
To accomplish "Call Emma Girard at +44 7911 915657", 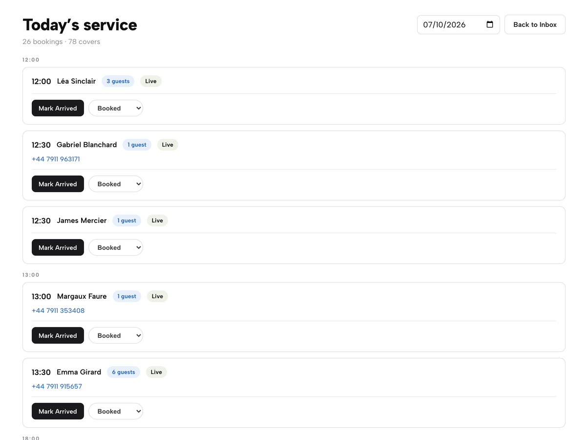I will pos(57,386).
